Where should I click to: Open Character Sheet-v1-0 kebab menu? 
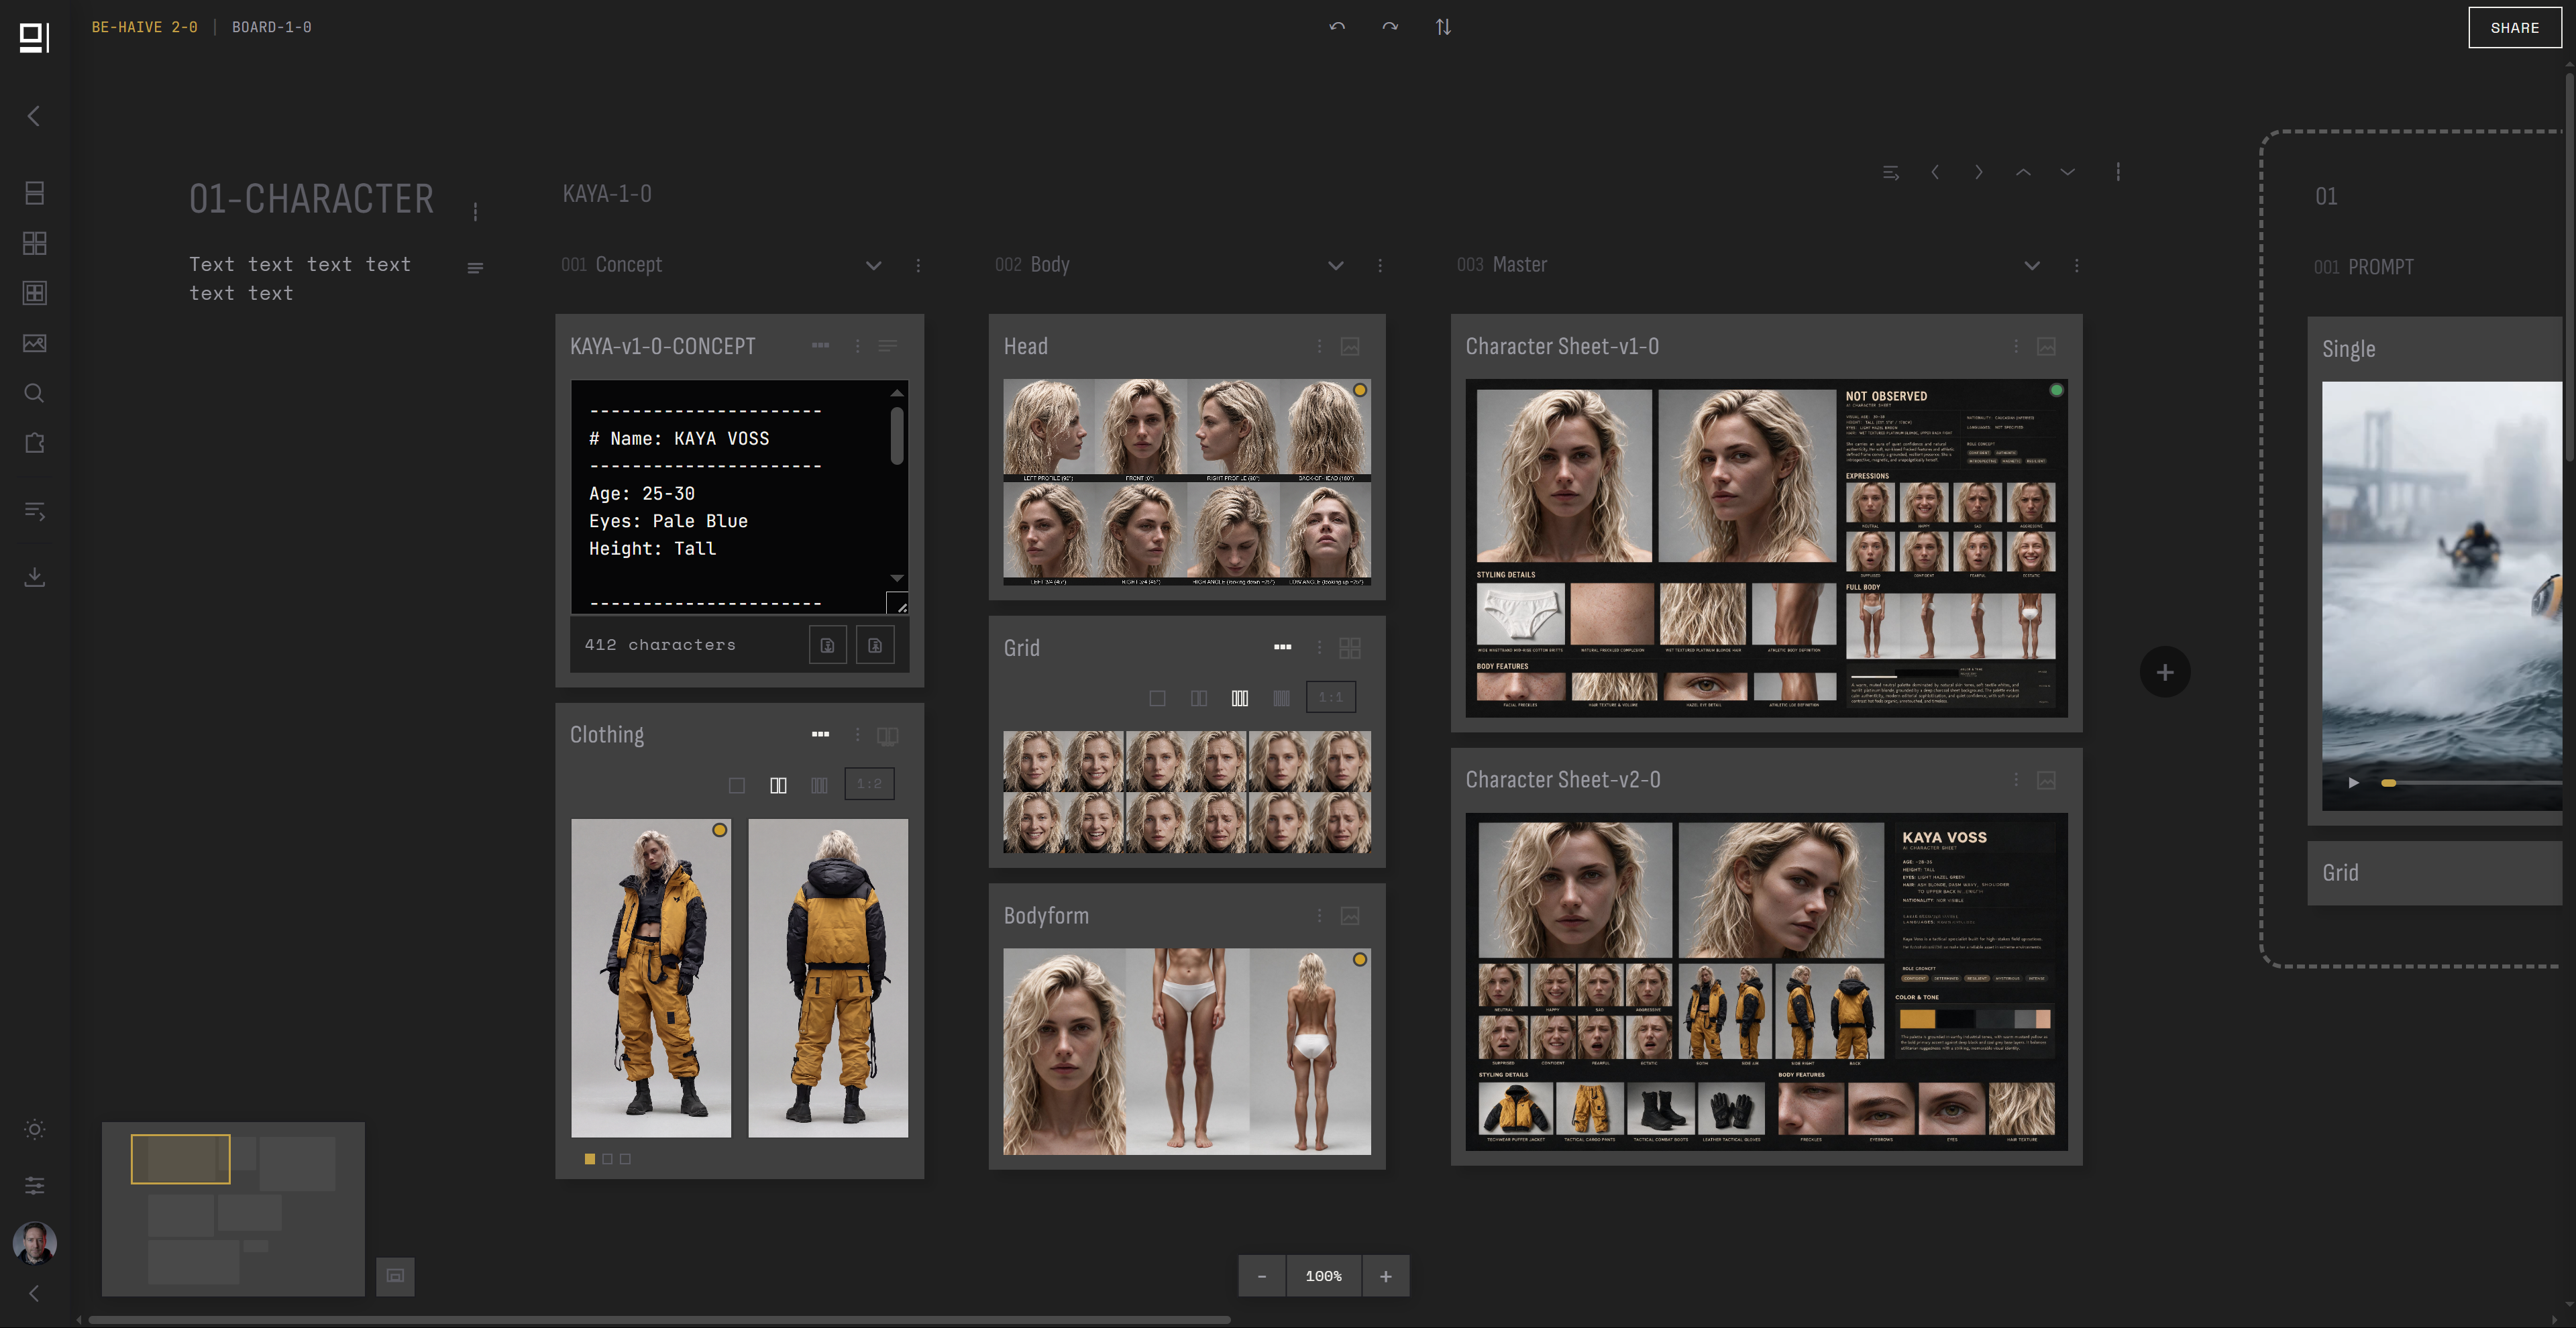click(x=2016, y=346)
